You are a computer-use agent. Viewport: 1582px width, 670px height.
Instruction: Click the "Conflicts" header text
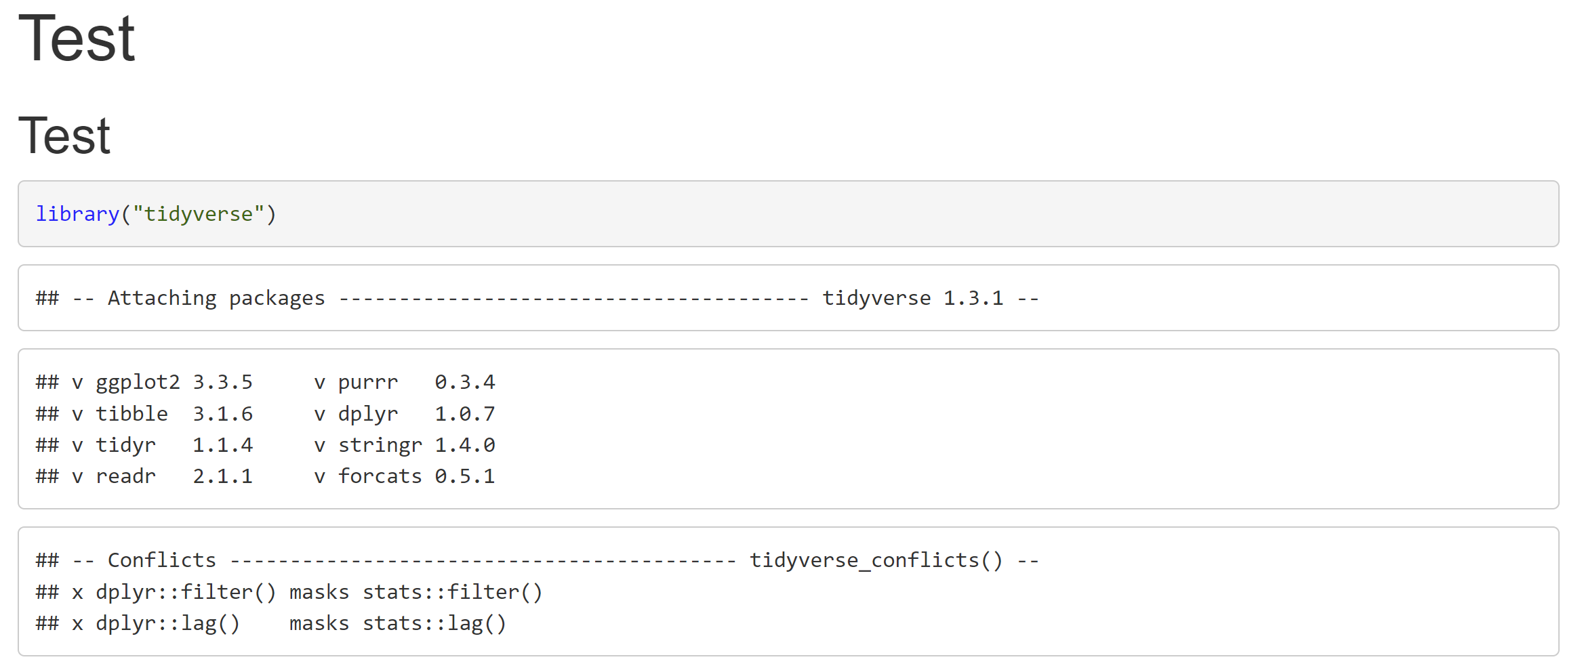pyautogui.click(x=162, y=560)
